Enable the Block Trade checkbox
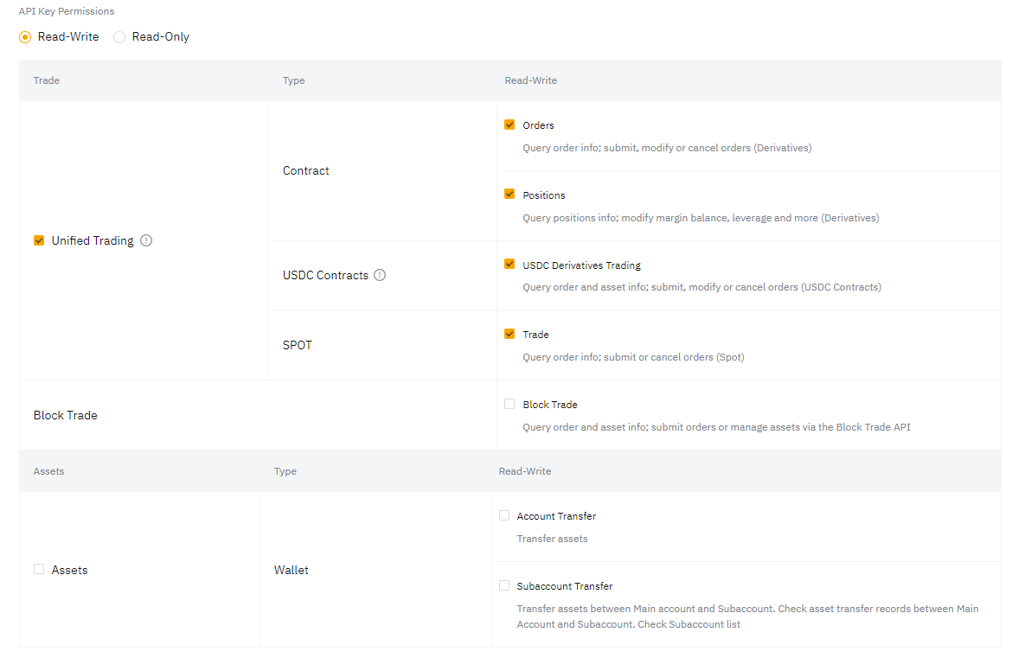 [x=509, y=404]
